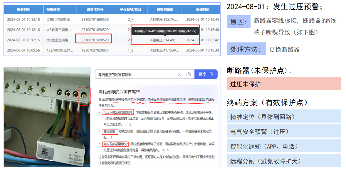Open citation 4 after the 电线发热 paragraph
The image size is (346, 170).
coord(163,150)
